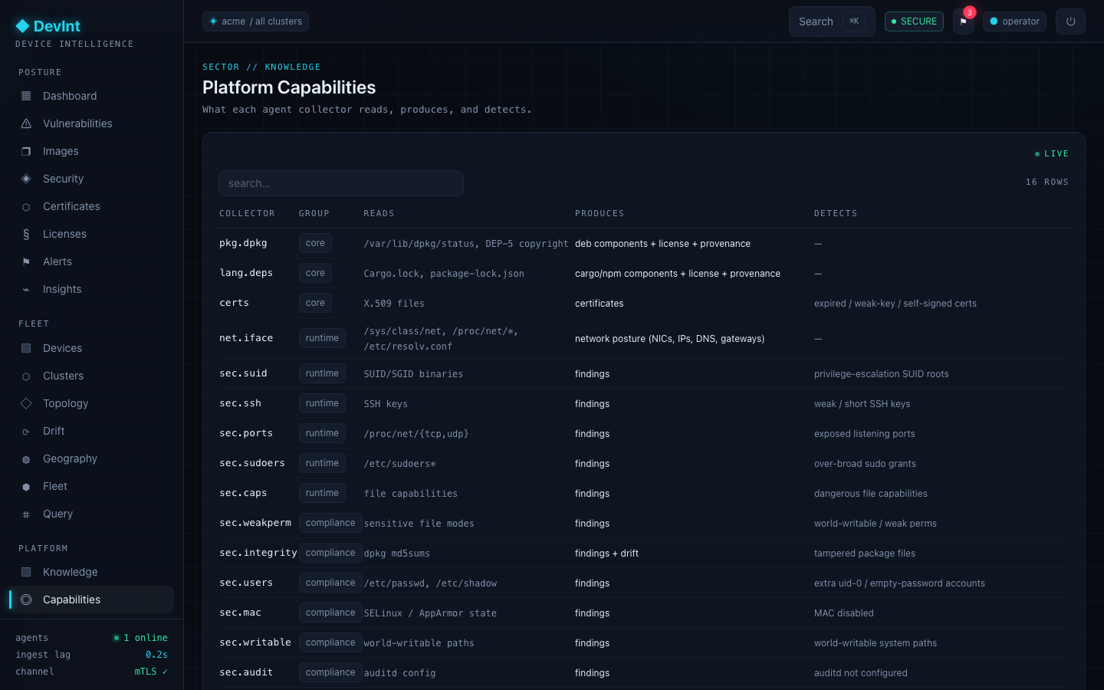1104x690 pixels.
Task: Click the sec.audit collector name
Action: point(246,672)
